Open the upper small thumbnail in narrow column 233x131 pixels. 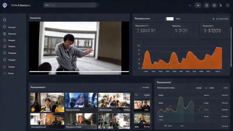point(142,106)
